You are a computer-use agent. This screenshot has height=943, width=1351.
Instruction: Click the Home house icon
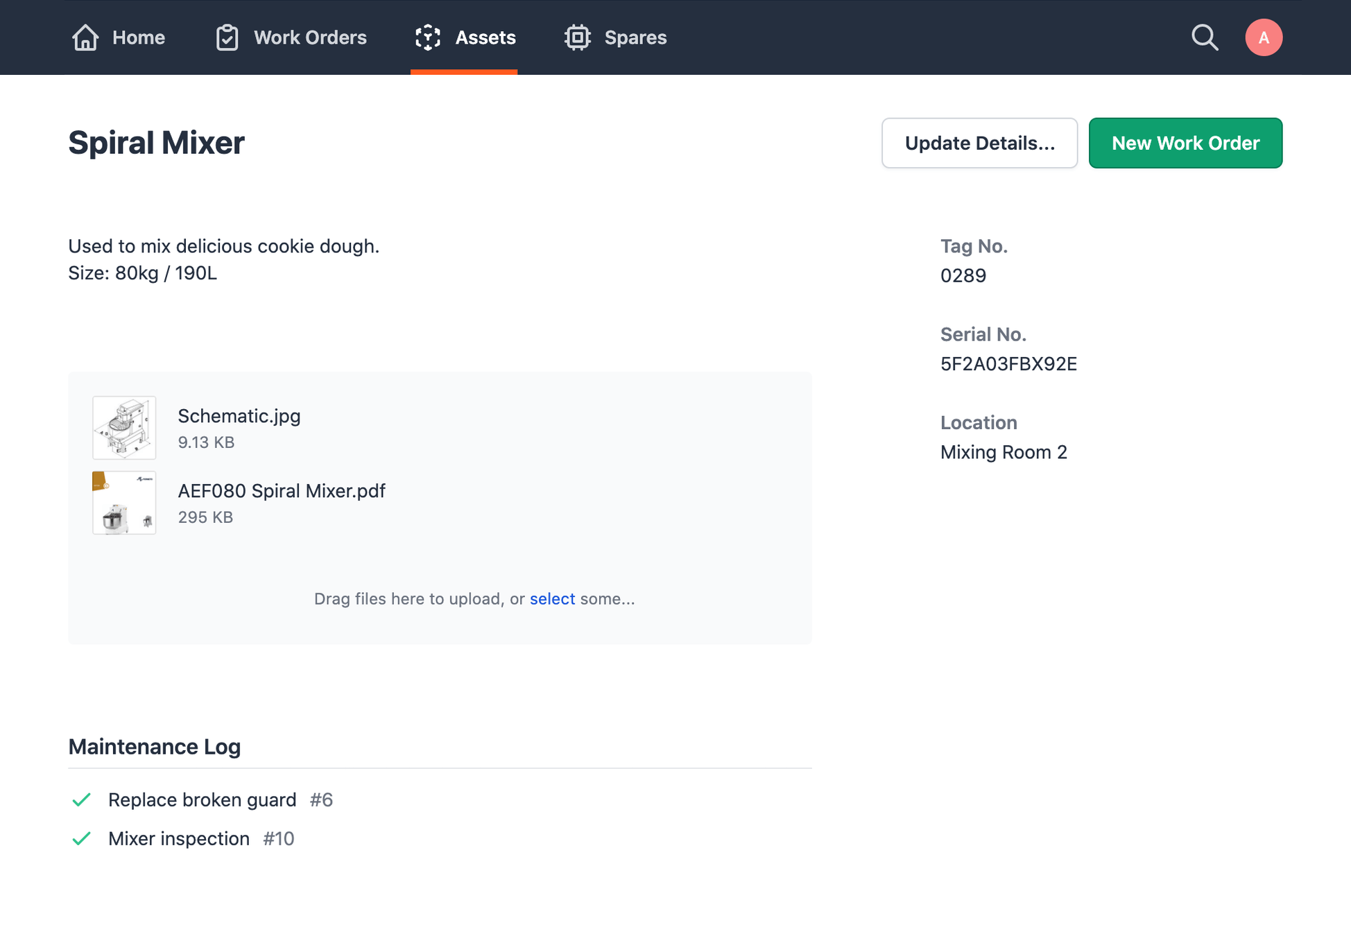click(x=85, y=37)
